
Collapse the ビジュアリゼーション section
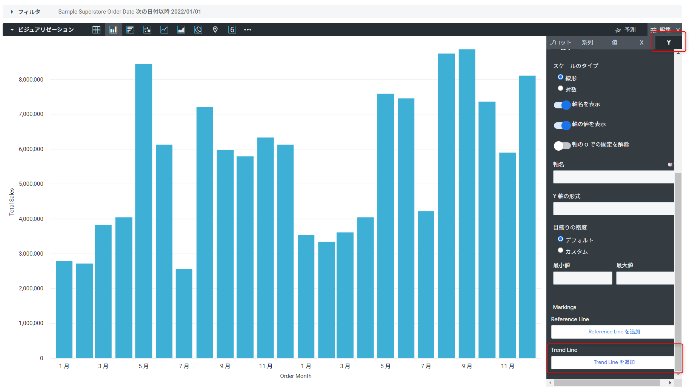tap(12, 29)
